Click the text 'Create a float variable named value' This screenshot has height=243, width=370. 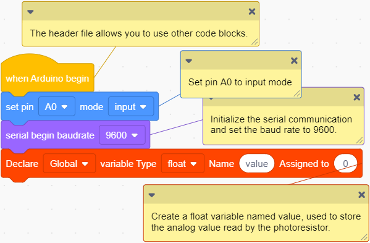click(x=226, y=216)
